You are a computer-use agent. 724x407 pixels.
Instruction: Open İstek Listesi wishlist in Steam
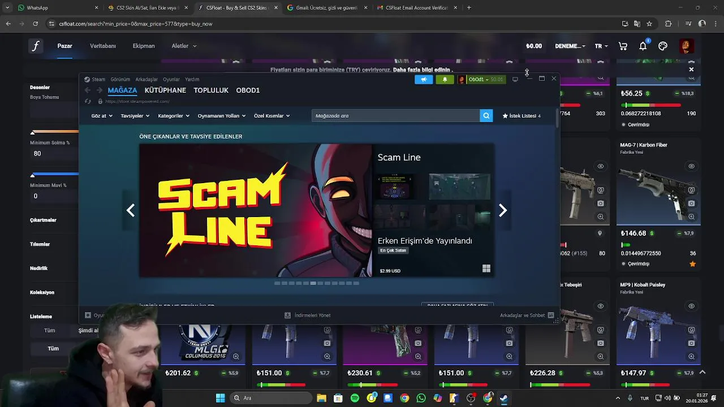pyautogui.click(x=522, y=116)
